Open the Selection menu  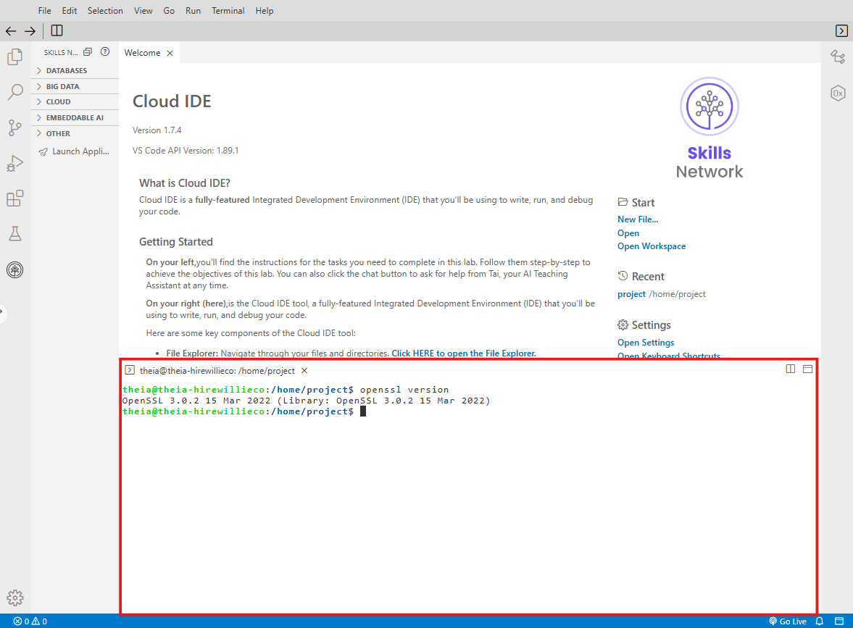(105, 11)
